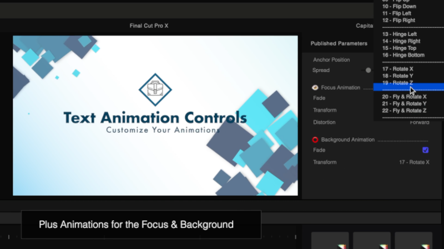Click the Final Cut Pro X title
The image size is (444, 249).
click(149, 25)
